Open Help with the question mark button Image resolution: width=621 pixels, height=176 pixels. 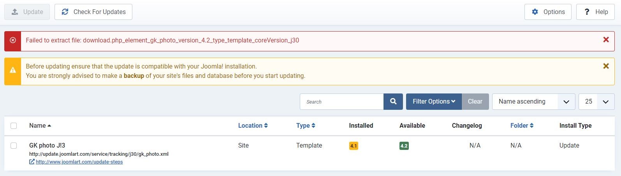595,12
